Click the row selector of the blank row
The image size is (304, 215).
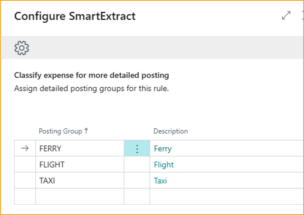point(25,196)
